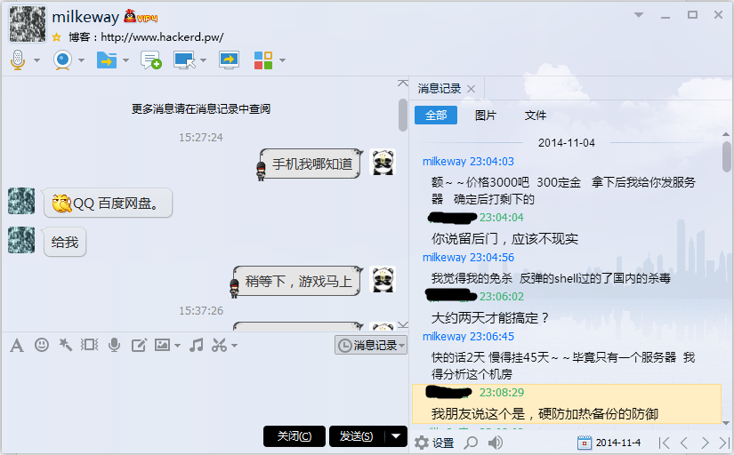Click panda avatar beside 手机我哪知道

coord(383,163)
